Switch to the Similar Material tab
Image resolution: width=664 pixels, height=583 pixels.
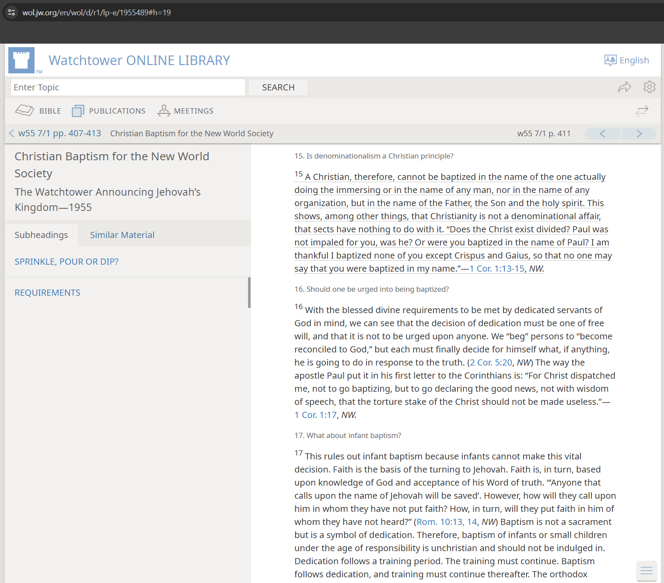coord(122,235)
